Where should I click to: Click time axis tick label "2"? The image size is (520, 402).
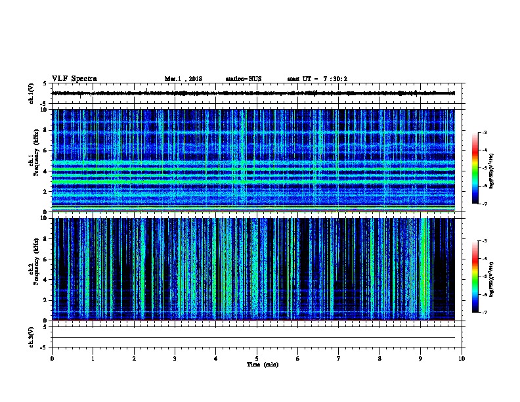coord(134,359)
